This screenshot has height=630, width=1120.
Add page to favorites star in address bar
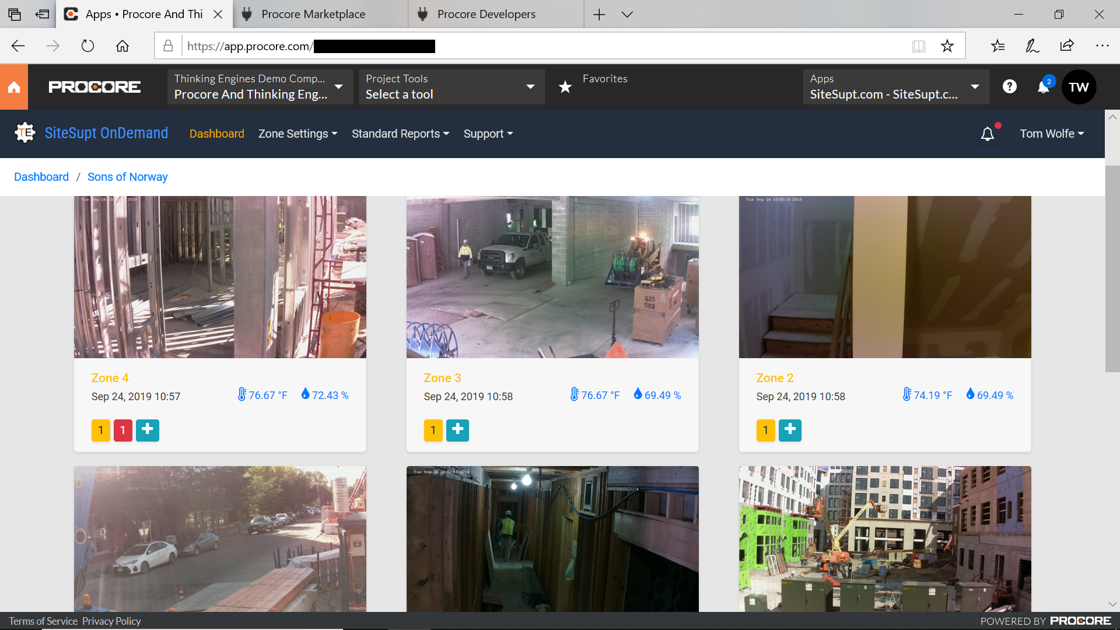click(x=947, y=46)
